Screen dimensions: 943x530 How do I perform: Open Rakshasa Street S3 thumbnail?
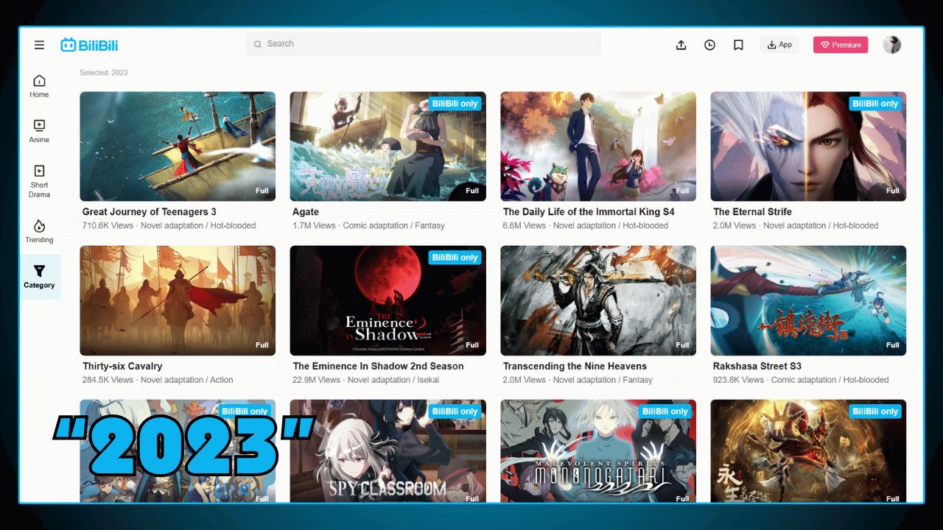[808, 300]
